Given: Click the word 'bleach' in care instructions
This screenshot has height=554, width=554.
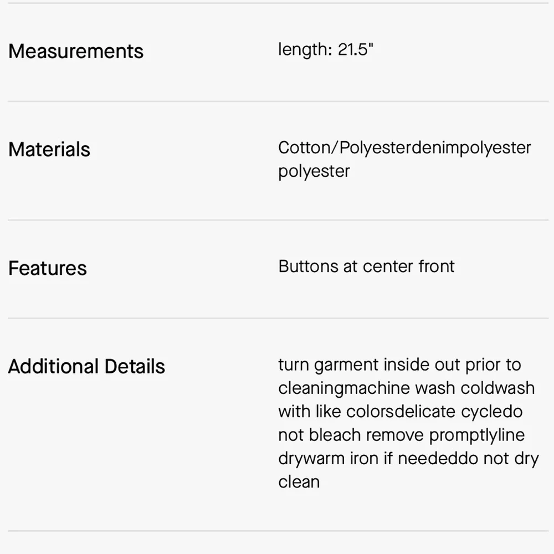Looking at the screenshot, I should click(335, 435).
